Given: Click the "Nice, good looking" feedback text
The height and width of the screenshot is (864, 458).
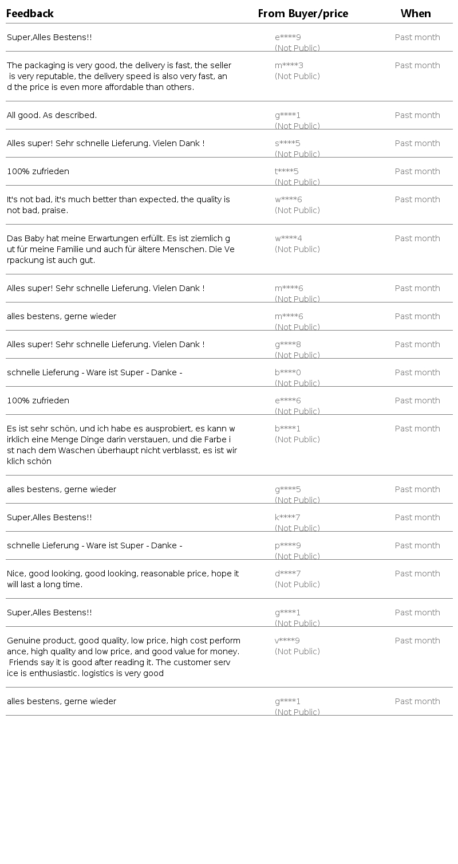Looking at the screenshot, I should point(123,579).
